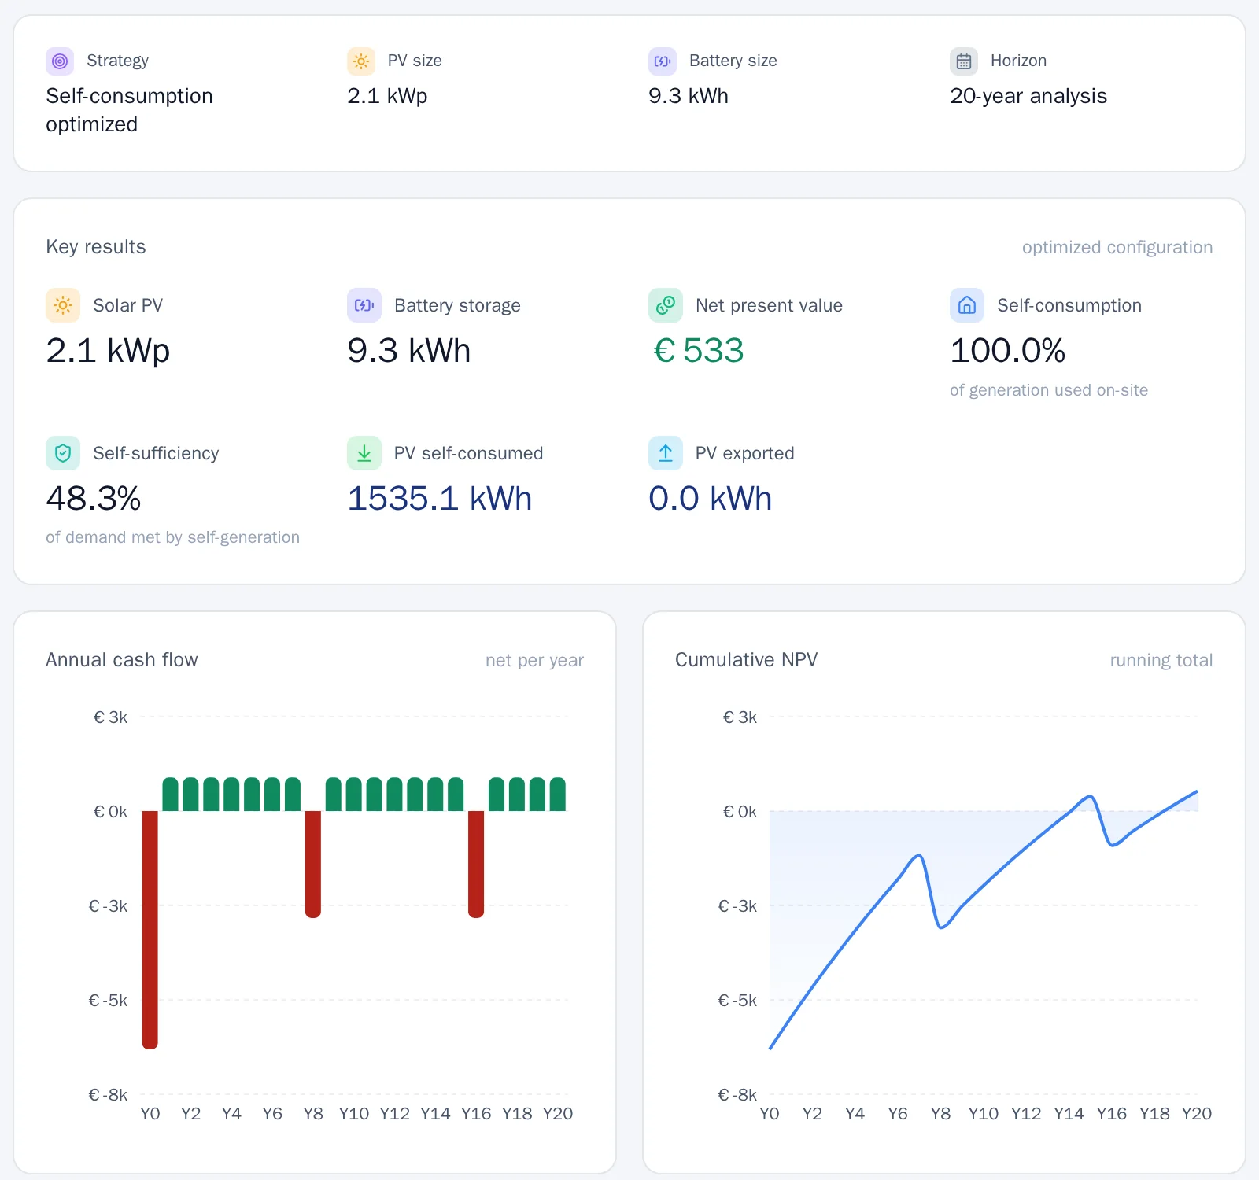The height and width of the screenshot is (1180, 1259).
Task: Click the '9.3 kWh' value under Battery storage
Action: 409,351
